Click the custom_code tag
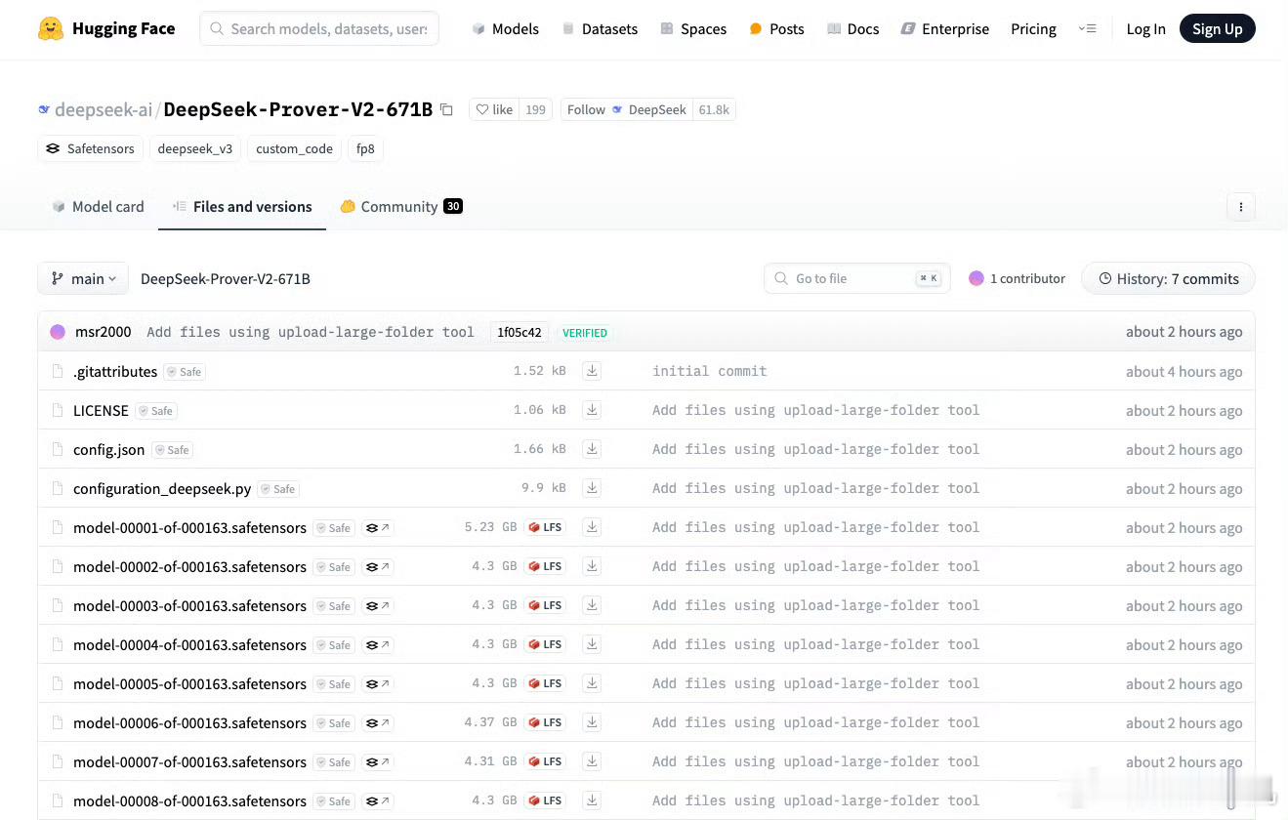1288x820 pixels. click(294, 148)
